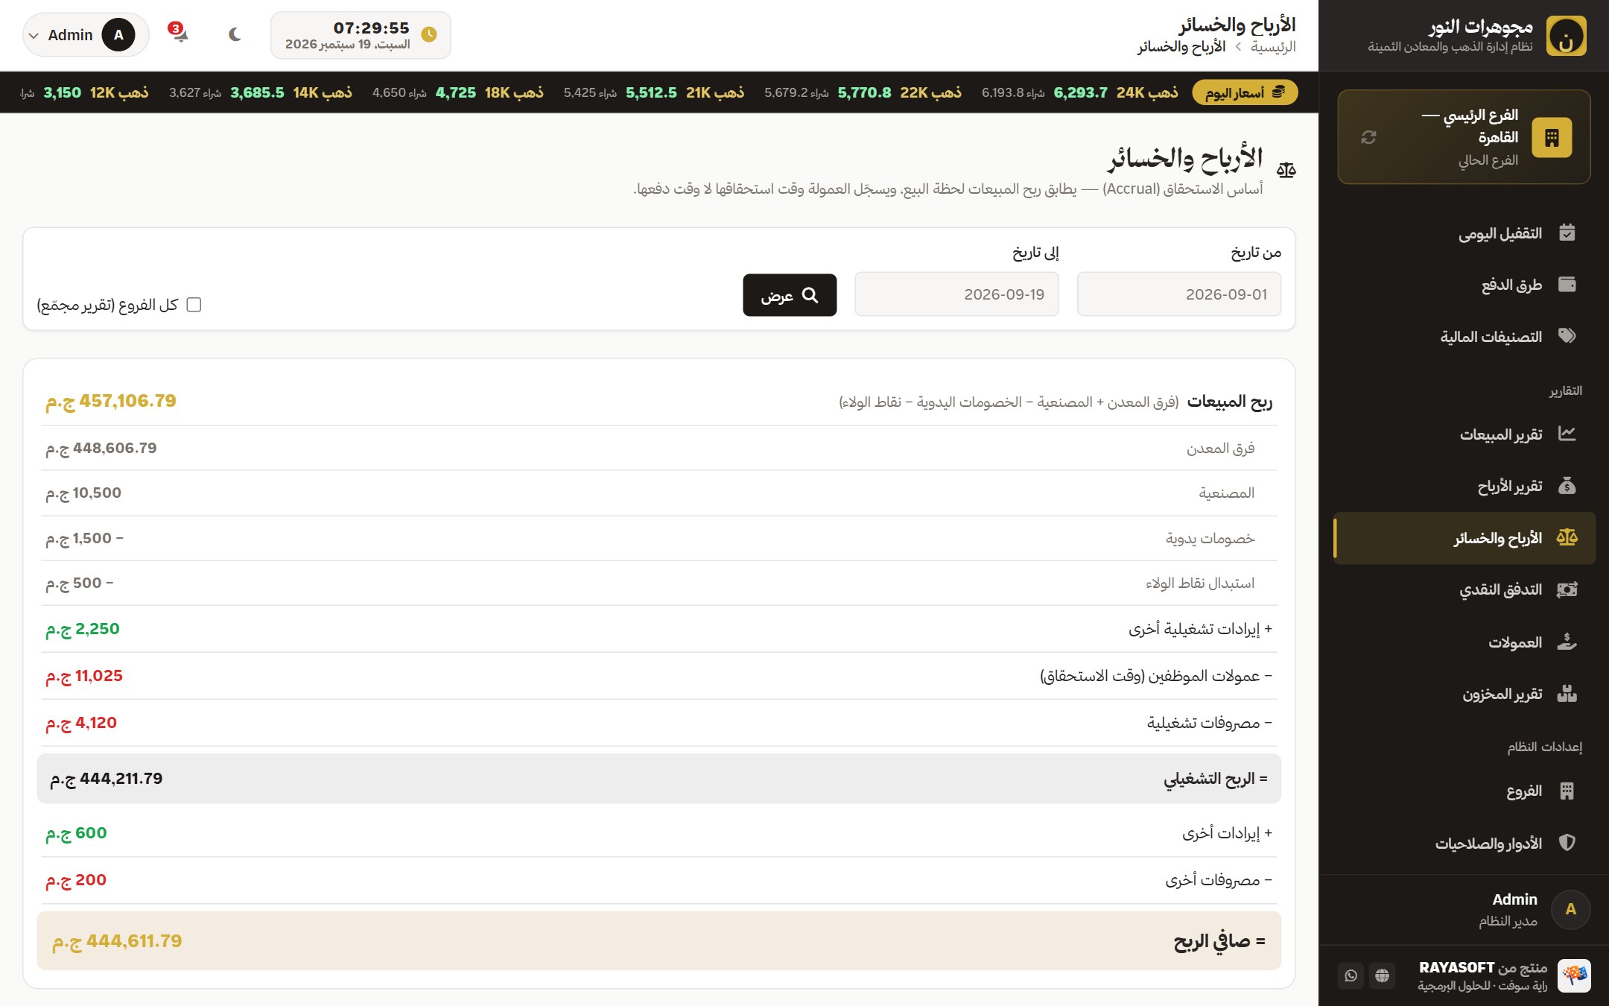This screenshot has width=1609, height=1006.
Task: Click the من تاريخ date field 2026-09-01
Action: 1179,294
